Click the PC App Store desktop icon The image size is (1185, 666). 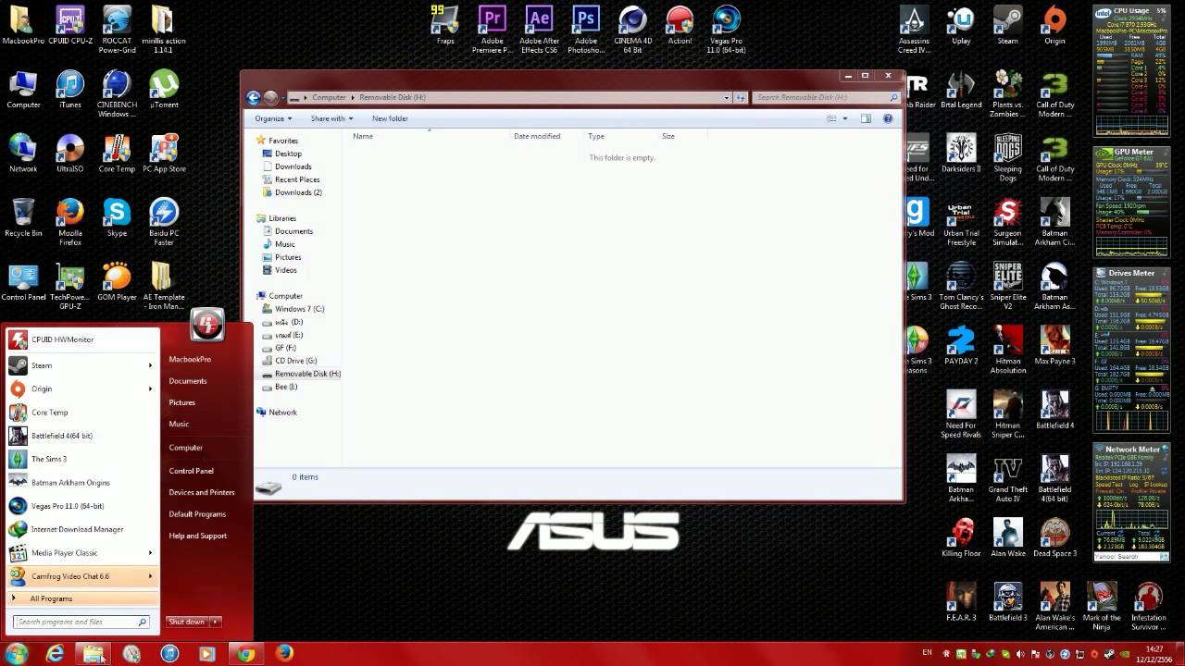164,154
